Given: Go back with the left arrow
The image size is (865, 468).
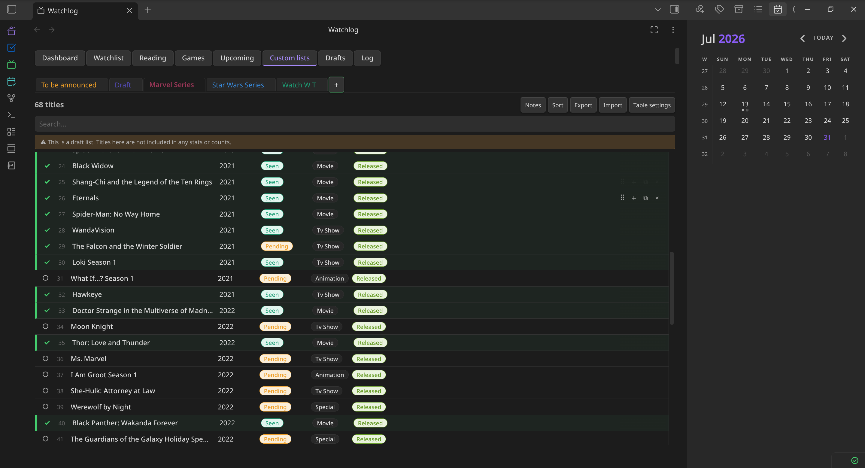Looking at the screenshot, I should (x=37, y=30).
